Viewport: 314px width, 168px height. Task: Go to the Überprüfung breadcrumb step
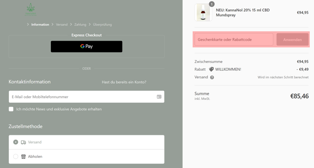click(102, 25)
